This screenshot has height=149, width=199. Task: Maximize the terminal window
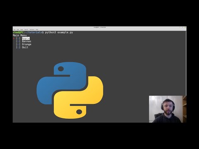pyautogui.click(x=182, y=27)
